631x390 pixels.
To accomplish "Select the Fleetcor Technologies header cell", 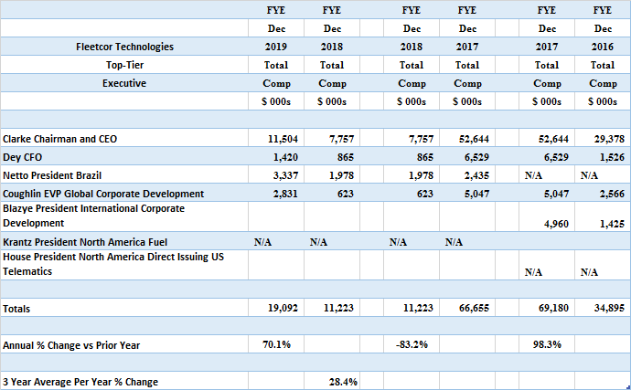I will 124,47.
